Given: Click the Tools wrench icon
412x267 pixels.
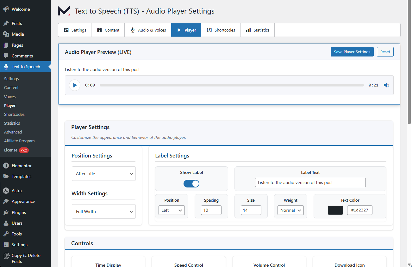Looking at the screenshot, I should click(6, 234).
